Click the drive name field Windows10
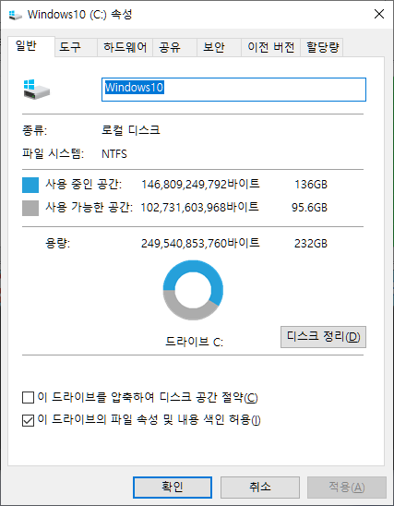 pyautogui.click(x=233, y=90)
